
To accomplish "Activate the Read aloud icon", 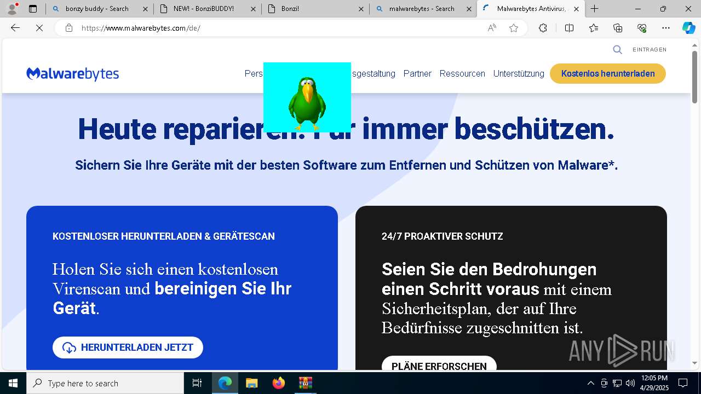I will click(492, 28).
